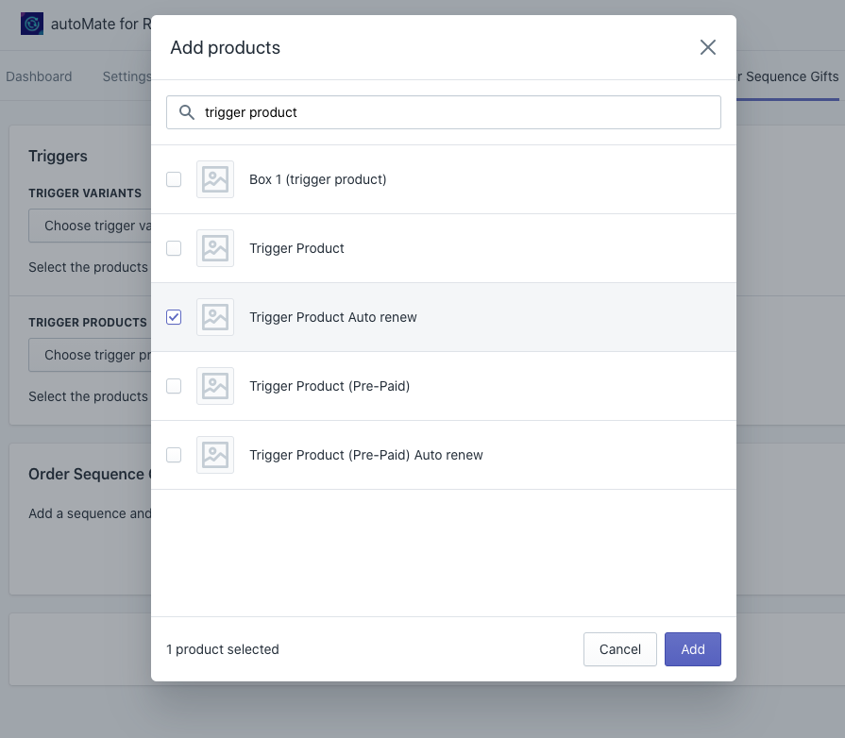Click Trigger Product image placeholder
The image size is (845, 738).
(x=215, y=248)
